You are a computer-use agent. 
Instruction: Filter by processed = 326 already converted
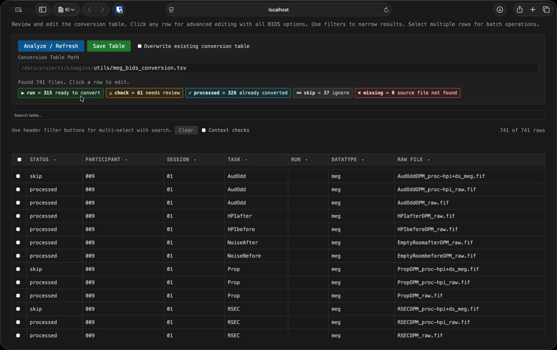point(238,93)
